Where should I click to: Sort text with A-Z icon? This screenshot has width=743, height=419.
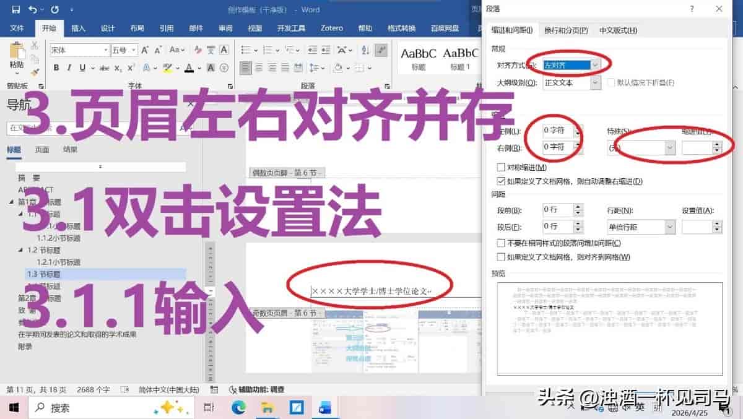pos(364,50)
